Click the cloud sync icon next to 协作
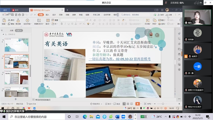Screen dimensions: 213x120 click(155, 15)
